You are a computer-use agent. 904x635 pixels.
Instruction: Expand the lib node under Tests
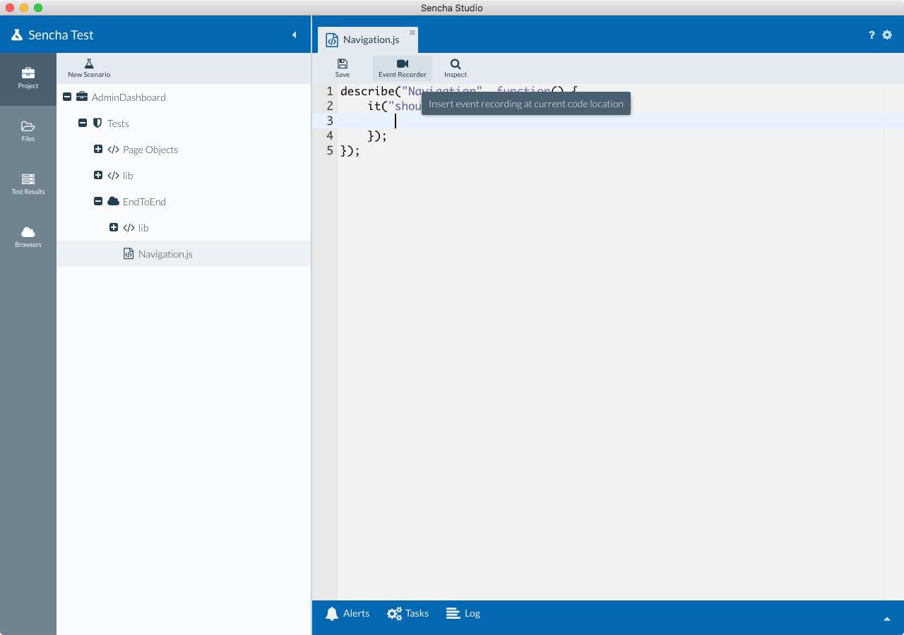coord(98,176)
